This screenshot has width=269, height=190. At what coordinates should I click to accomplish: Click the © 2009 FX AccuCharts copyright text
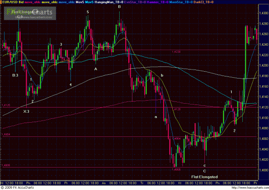17,187
